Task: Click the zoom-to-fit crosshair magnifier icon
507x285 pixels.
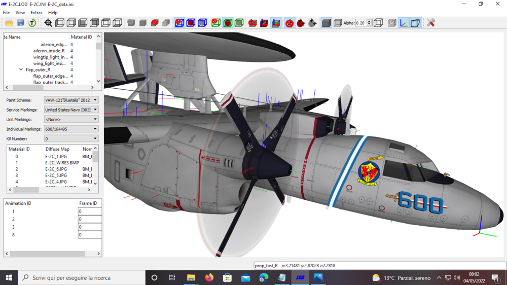Action: click(x=48, y=23)
